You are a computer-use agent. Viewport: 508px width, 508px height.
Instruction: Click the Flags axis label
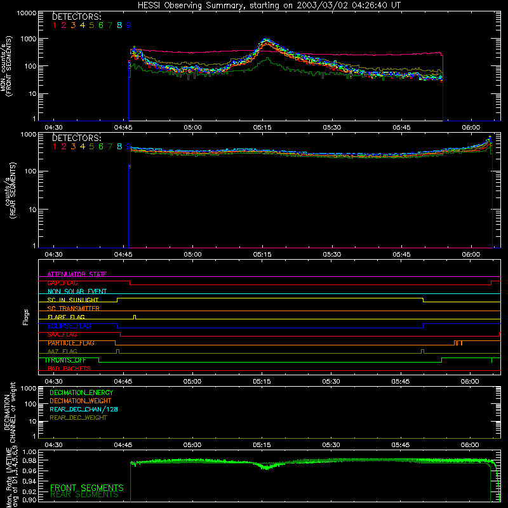click(x=25, y=317)
